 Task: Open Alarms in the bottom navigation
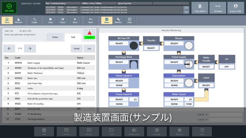pyautogui.click(x=179, y=132)
